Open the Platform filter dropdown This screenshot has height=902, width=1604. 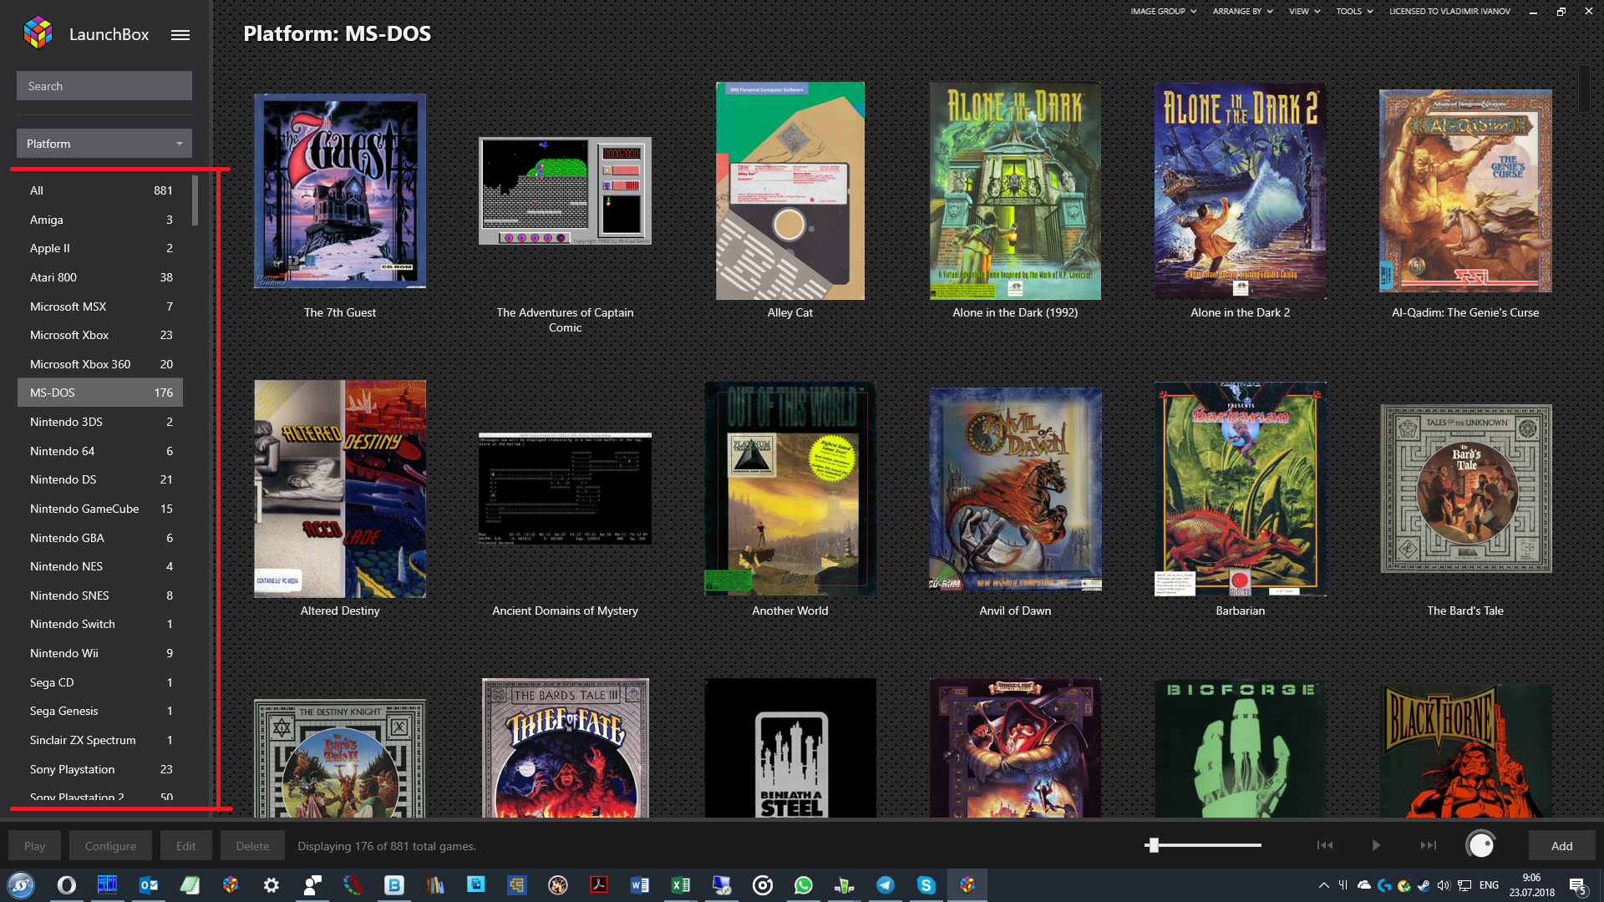(x=104, y=144)
